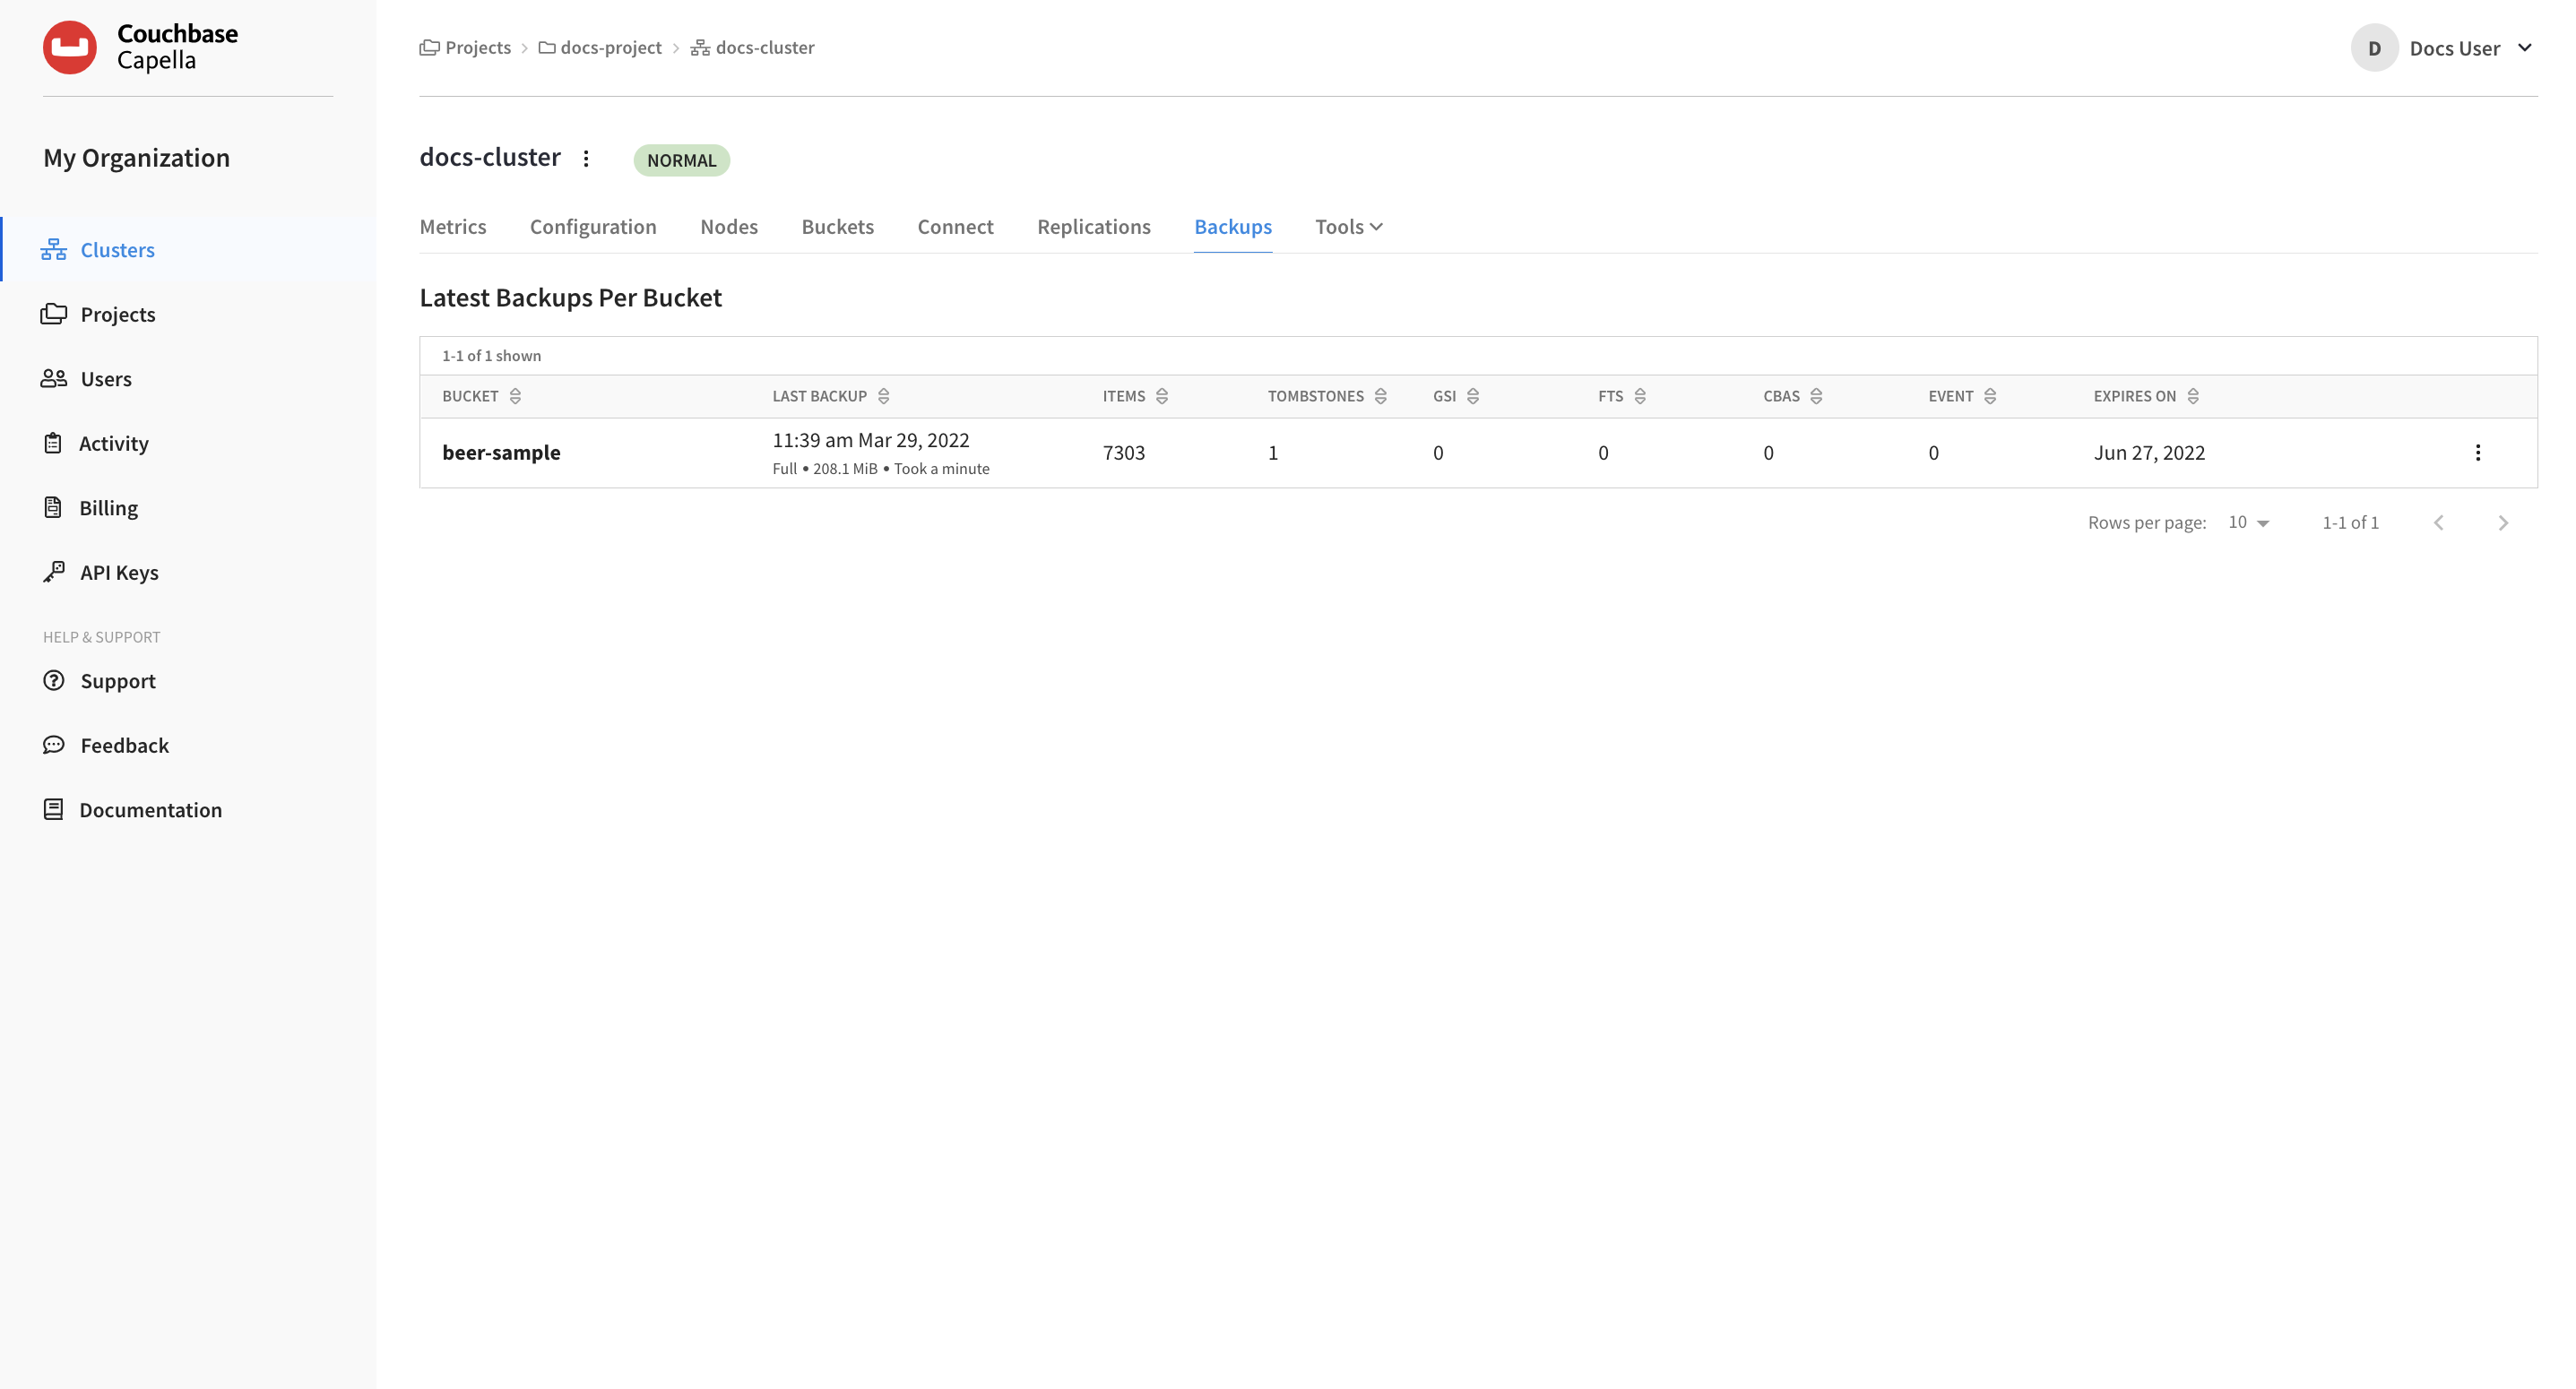Open beer-sample row options menu
2576x1389 pixels.
pyautogui.click(x=2479, y=452)
